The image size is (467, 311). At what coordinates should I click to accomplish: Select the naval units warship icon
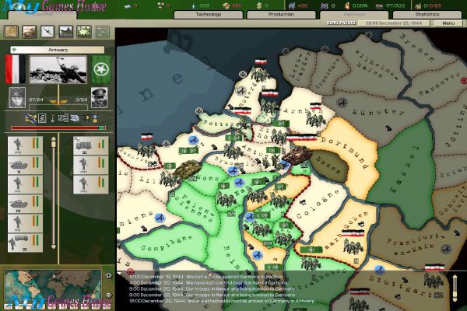[x=66, y=32]
